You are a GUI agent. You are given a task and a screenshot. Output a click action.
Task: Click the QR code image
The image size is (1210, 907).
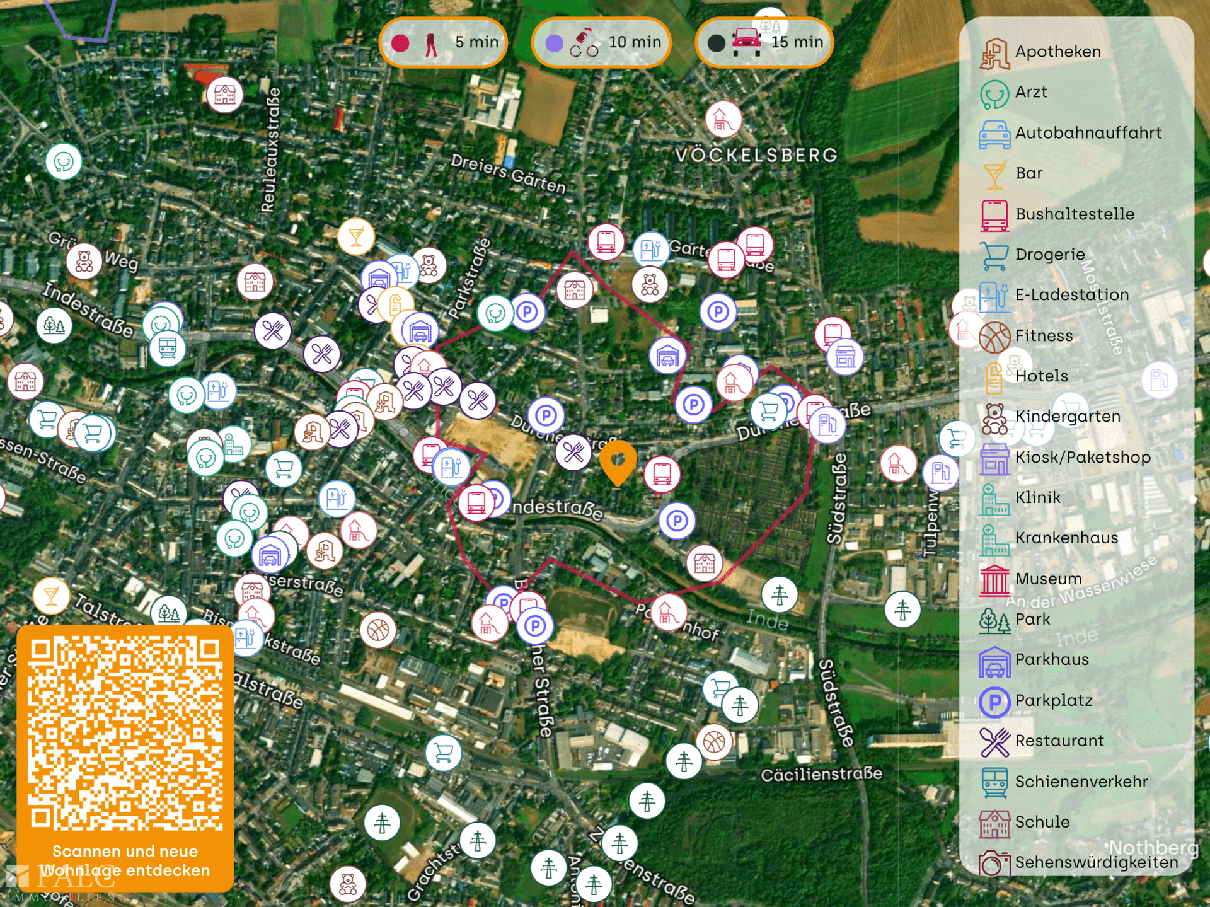point(125,732)
